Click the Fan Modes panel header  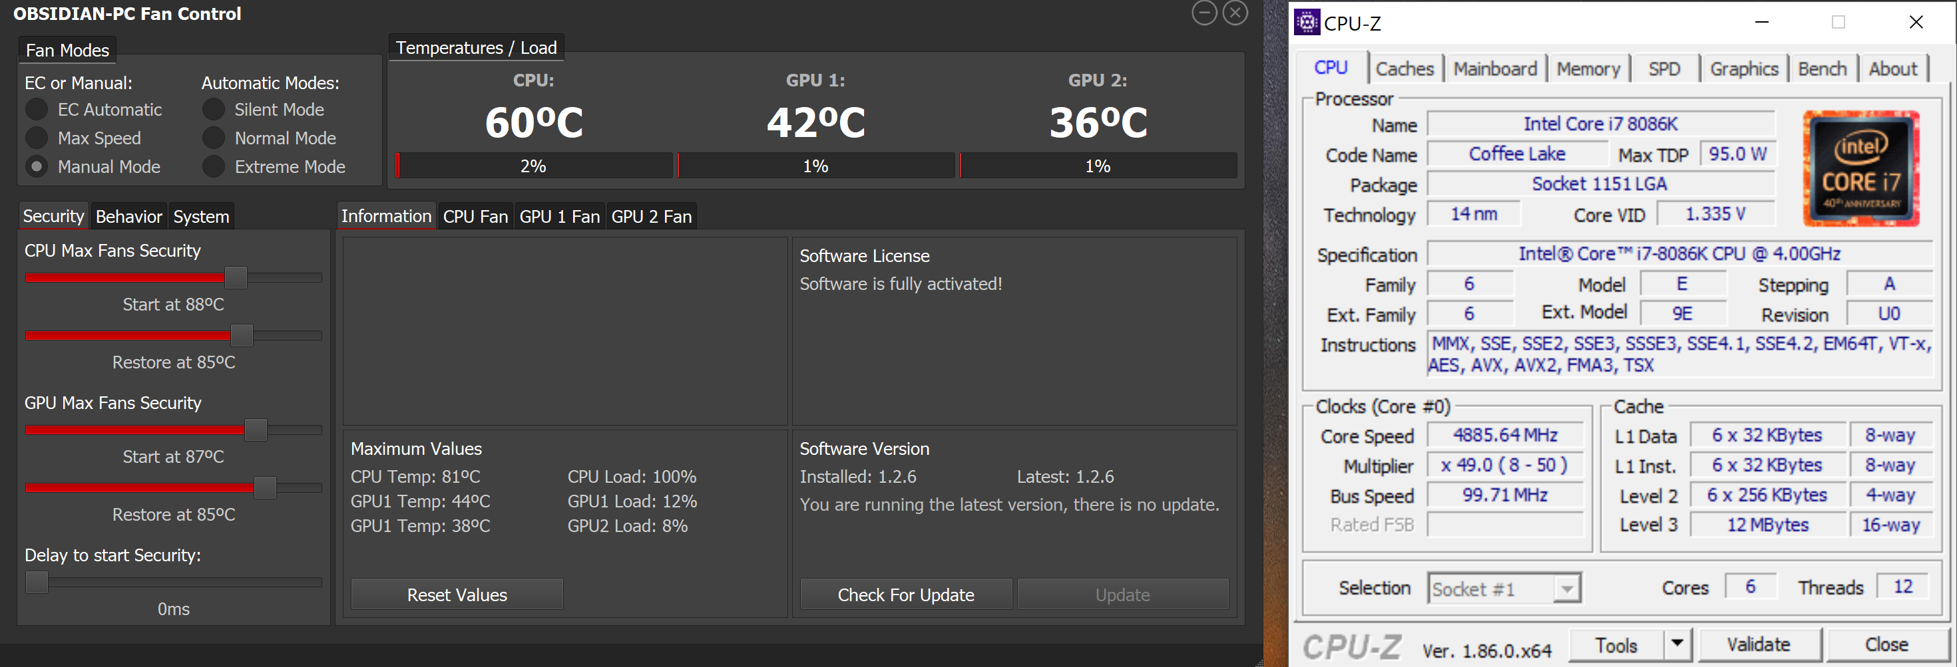[68, 50]
